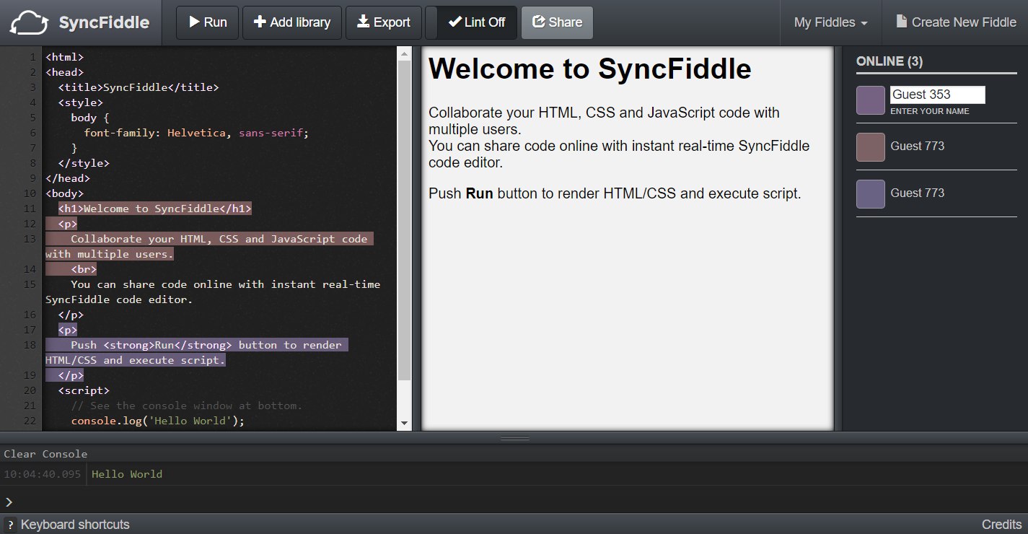The height and width of the screenshot is (534, 1028).
Task: Click the 10:04:40.095 console timestamp
Action: pos(43,474)
